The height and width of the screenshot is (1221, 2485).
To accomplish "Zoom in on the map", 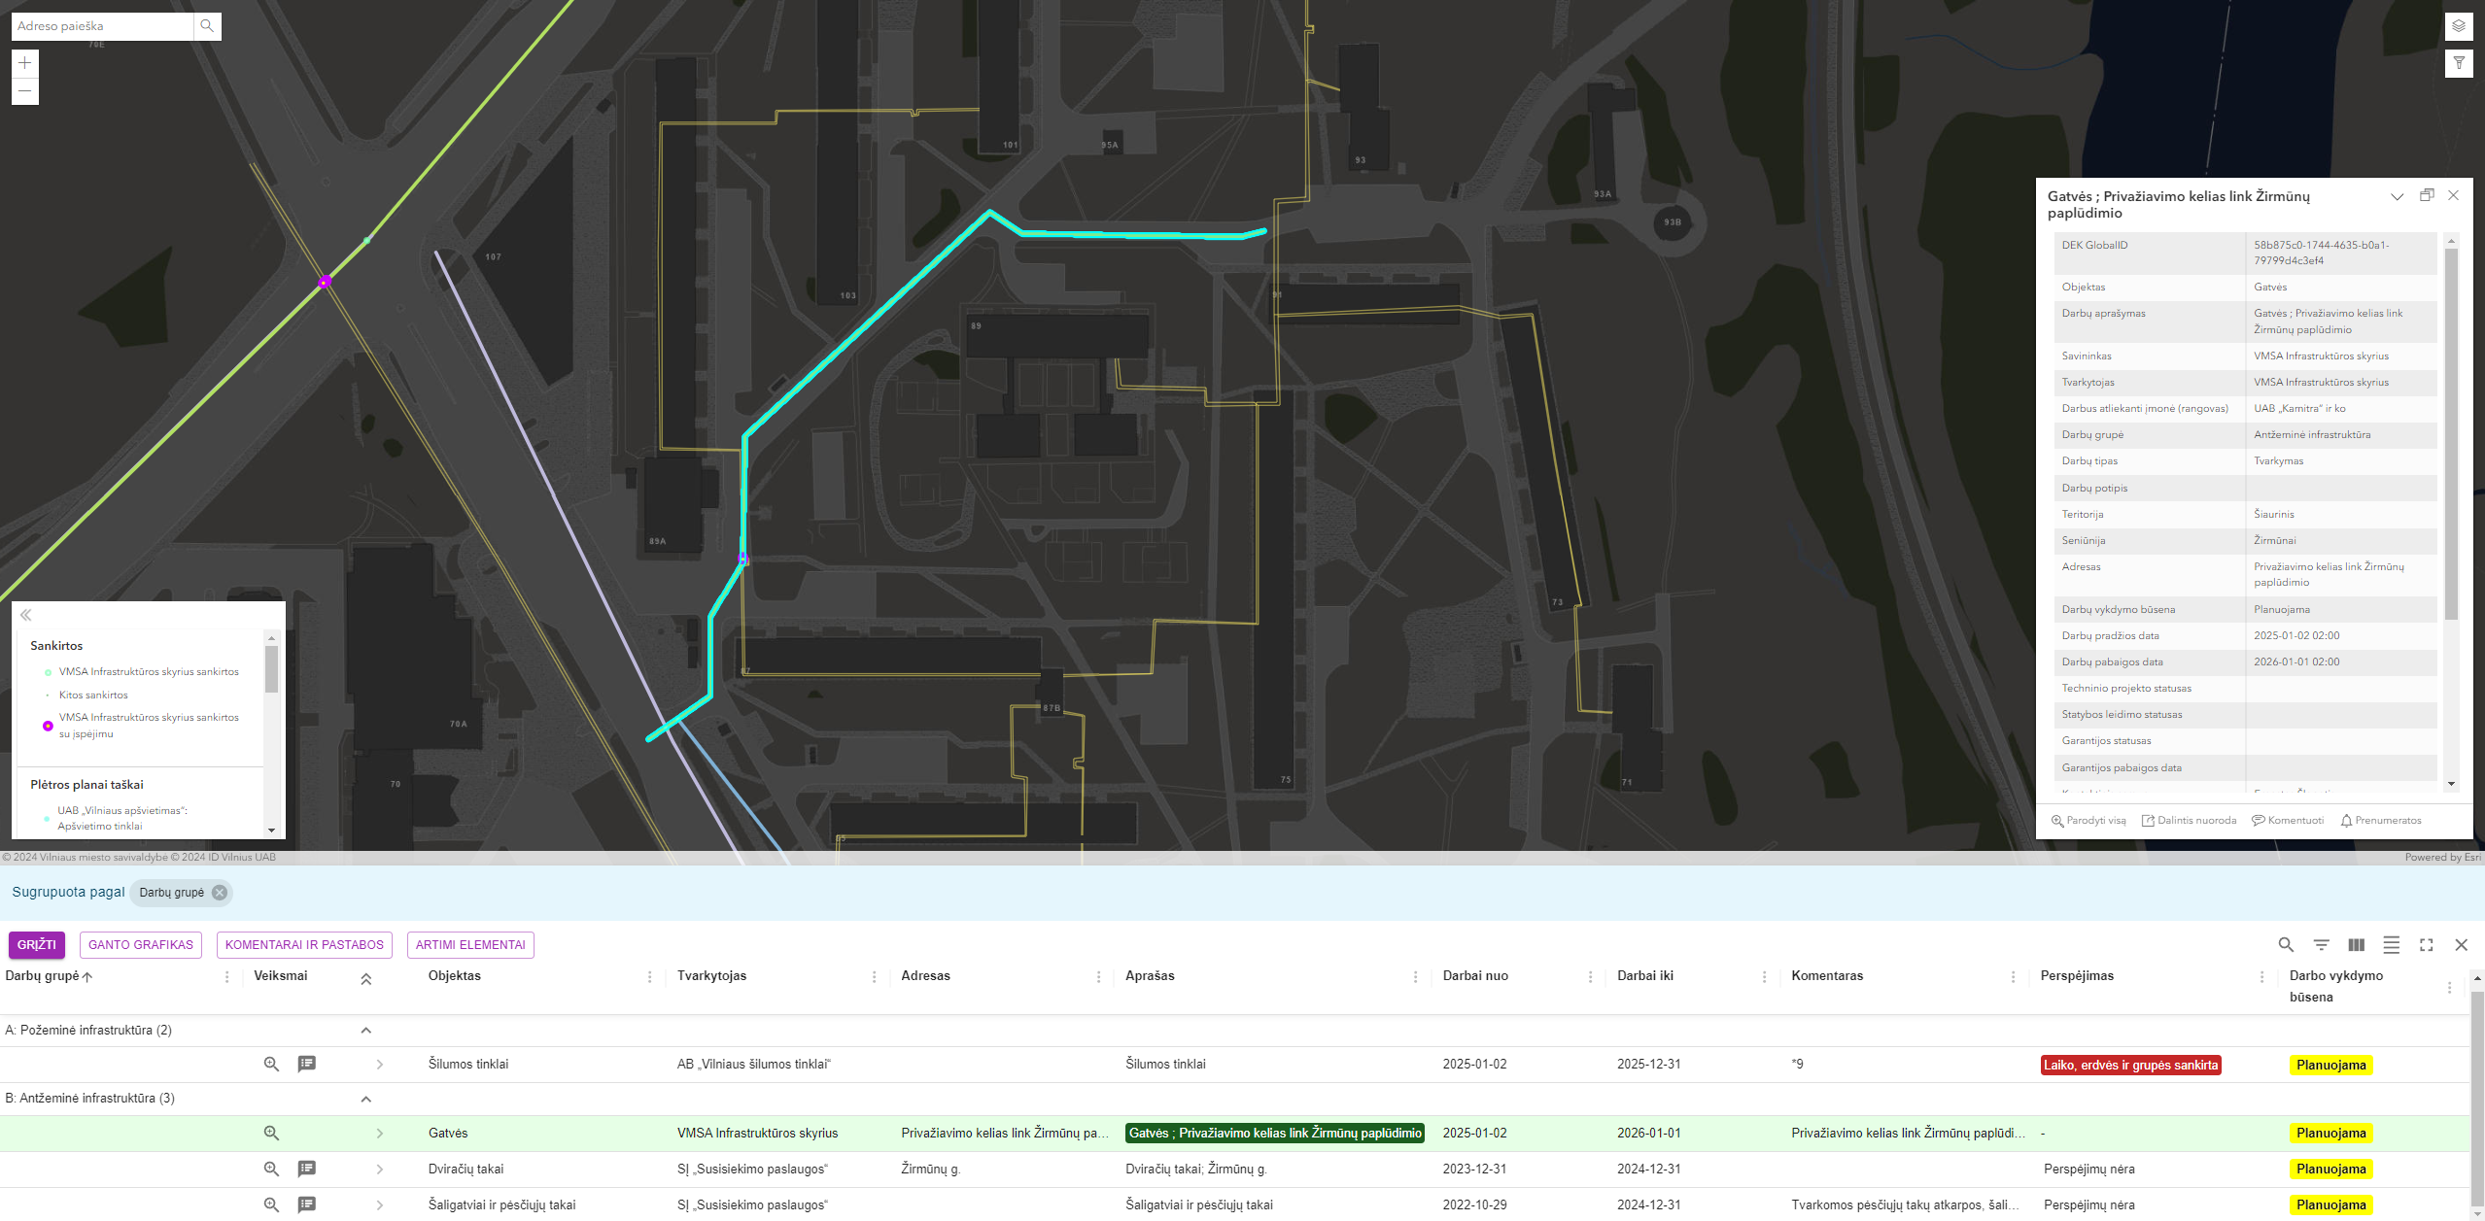I will 25,63.
